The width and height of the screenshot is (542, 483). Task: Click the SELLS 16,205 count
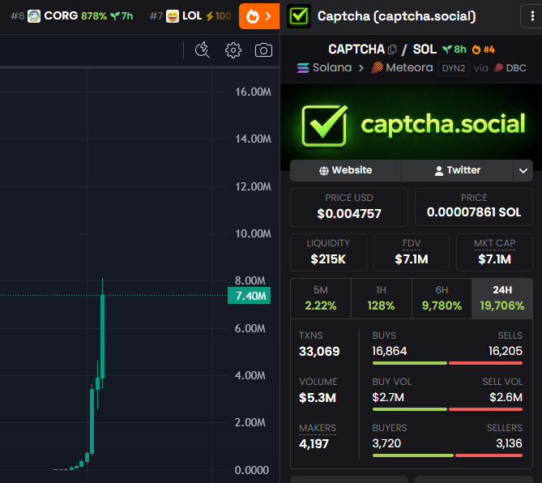(506, 351)
